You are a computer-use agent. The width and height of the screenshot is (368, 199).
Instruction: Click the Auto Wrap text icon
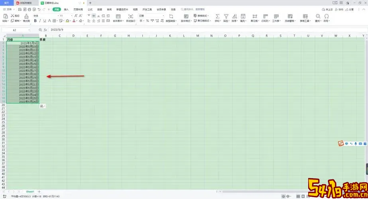[131, 16]
